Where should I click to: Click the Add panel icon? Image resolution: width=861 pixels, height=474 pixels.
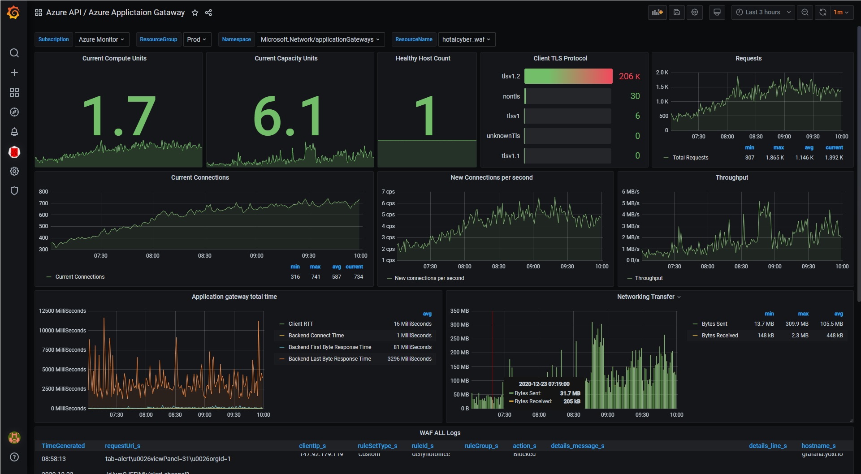tap(657, 13)
